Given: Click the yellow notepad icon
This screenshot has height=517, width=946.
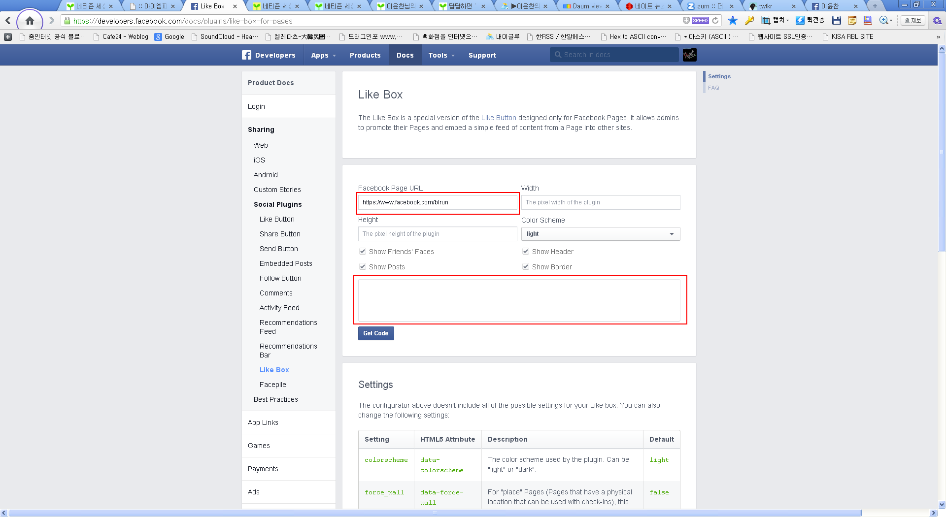Looking at the screenshot, I should 852,20.
